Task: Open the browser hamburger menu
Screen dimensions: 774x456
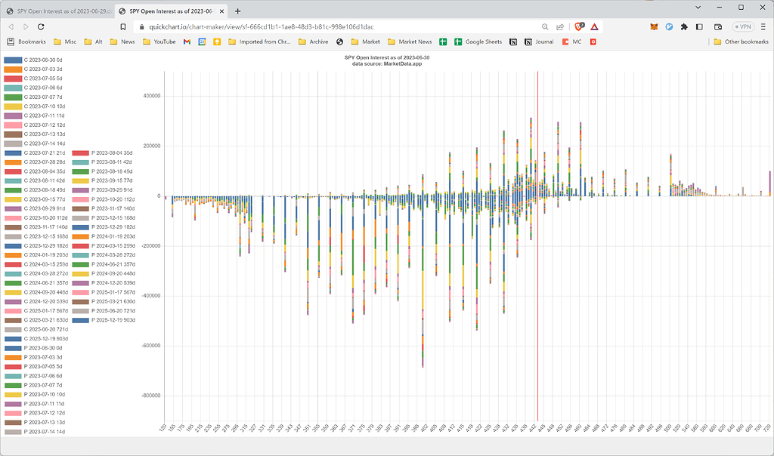Action: coord(762,26)
